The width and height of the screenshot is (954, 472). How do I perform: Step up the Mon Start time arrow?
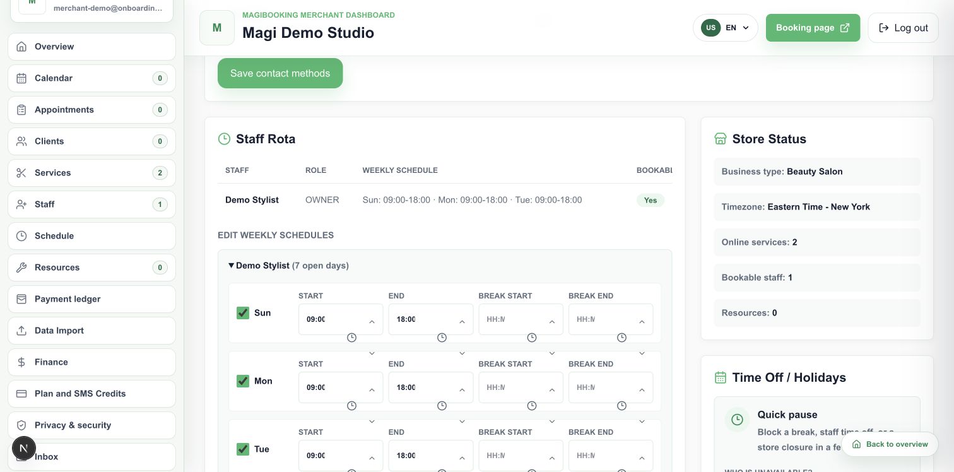372,390
